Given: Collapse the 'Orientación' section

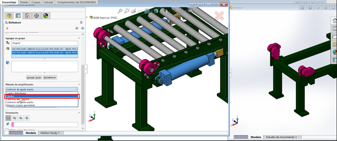Looking at the screenshot, I should pos(79,113).
